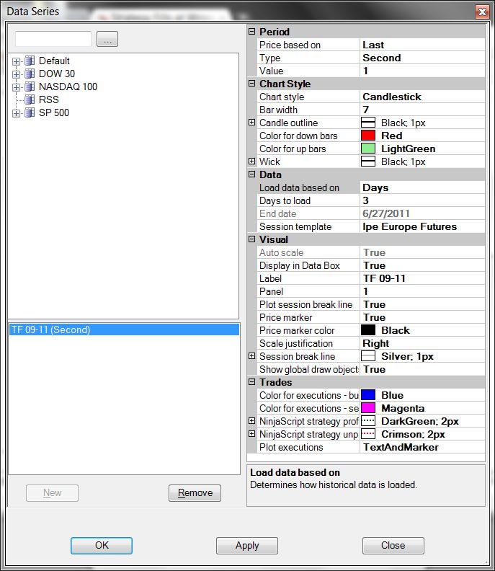Edit the Days to load value
Screen dimensions: 495x571
[x=422, y=200]
